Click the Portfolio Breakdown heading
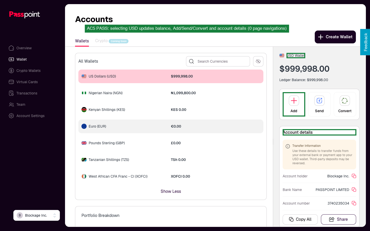The height and width of the screenshot is (231, 370). point(100,216)
